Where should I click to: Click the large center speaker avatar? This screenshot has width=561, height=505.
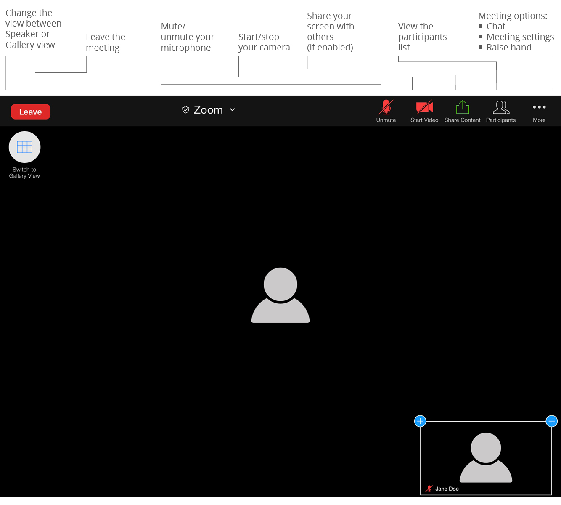(x=280, y=295)
